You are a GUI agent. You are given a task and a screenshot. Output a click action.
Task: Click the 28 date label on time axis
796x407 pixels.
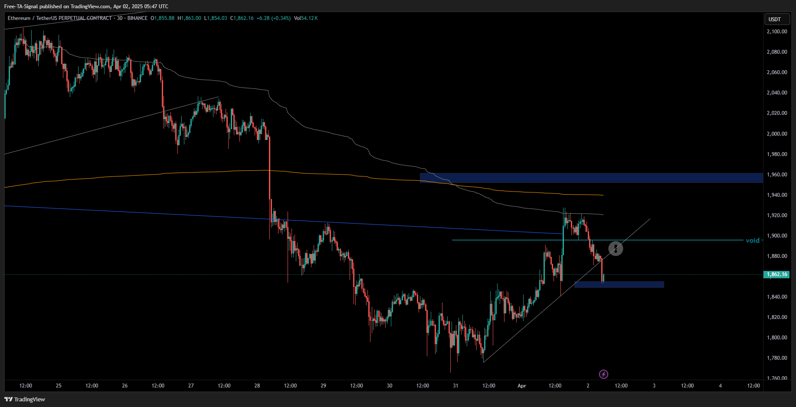[x=257, y=386]
